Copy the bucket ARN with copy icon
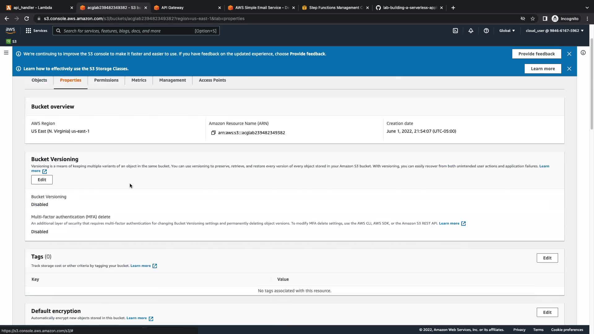 click(x=213, y=133)
